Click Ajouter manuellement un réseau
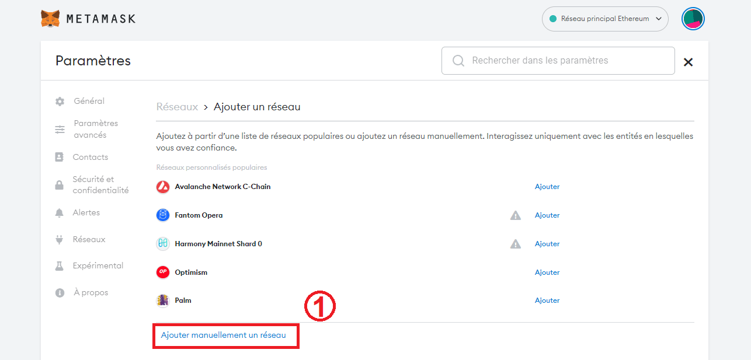 click(225, 335)
